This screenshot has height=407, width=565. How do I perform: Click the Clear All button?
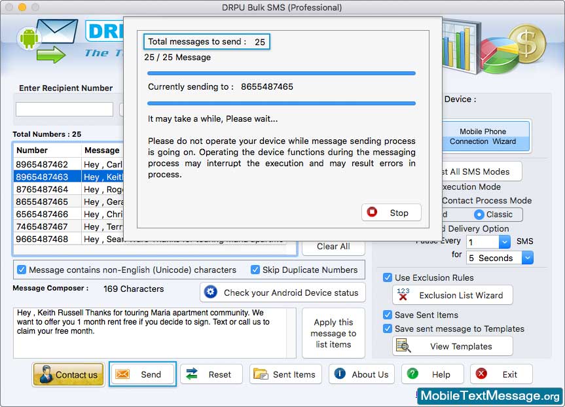click(x=333, y=247)
